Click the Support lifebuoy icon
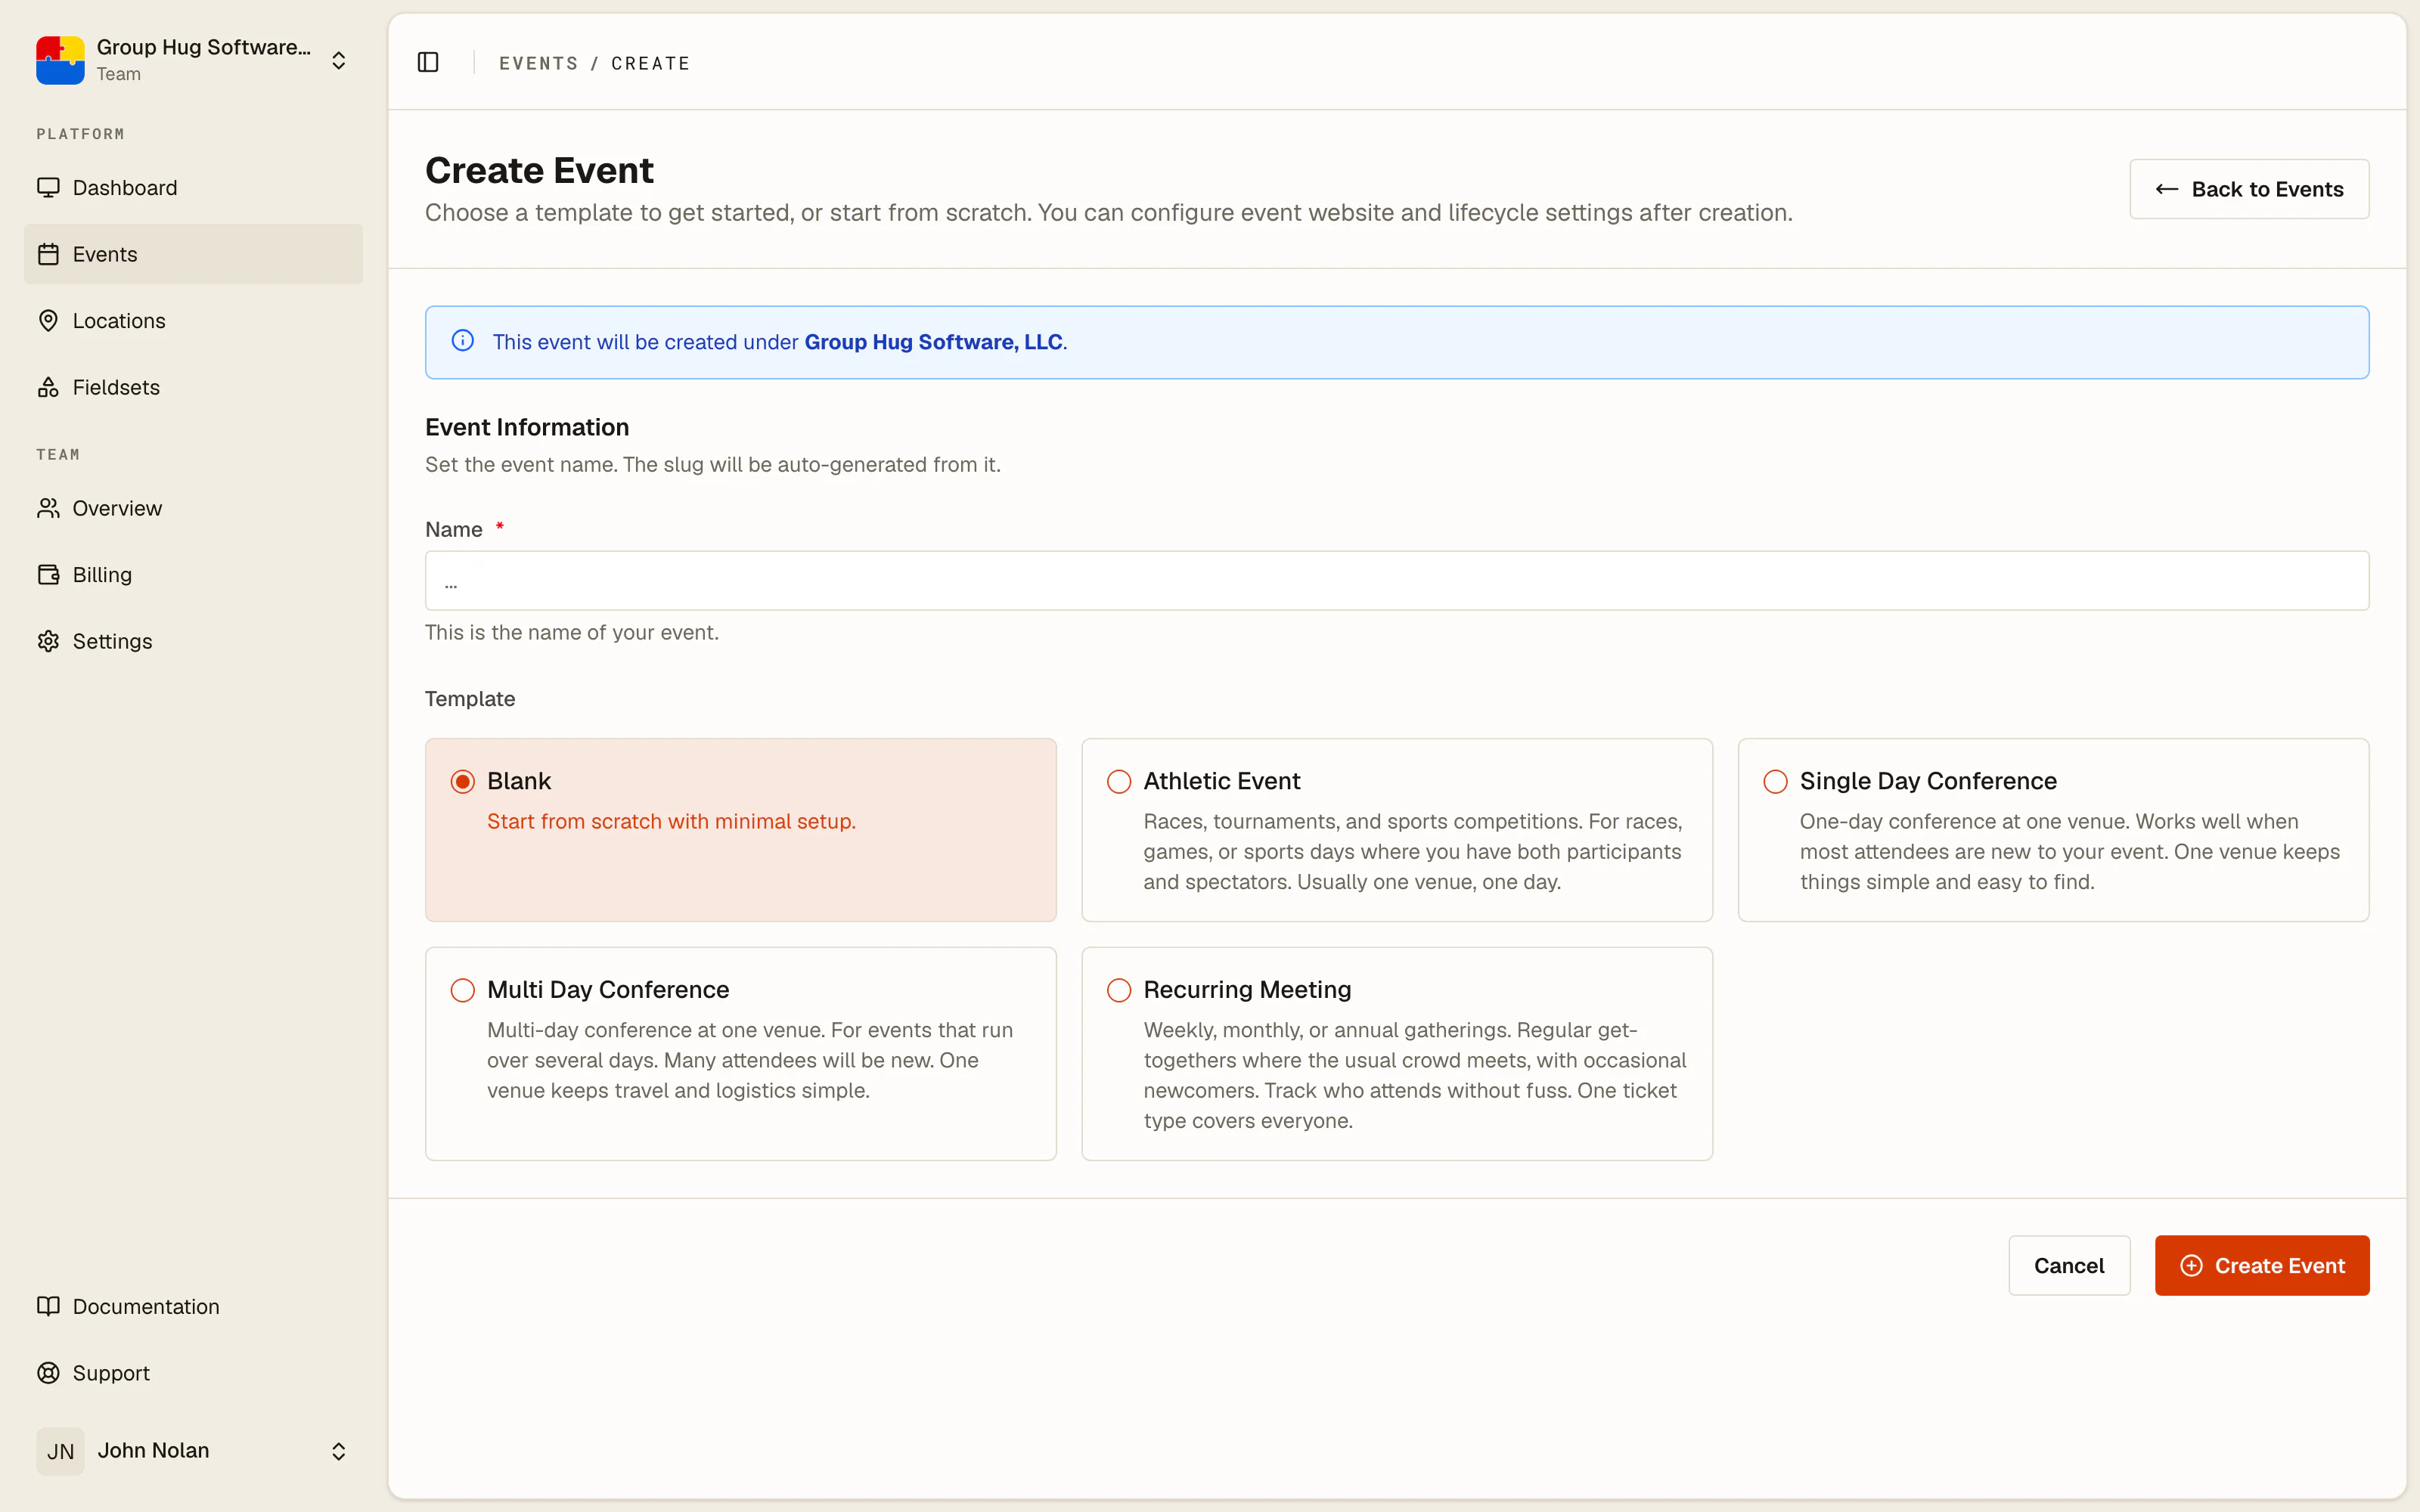The height and width of the screenshot is (1512, 2420). (48, 1373)
